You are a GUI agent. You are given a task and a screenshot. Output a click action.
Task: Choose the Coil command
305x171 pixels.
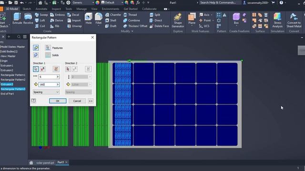[x=40, y=26]
